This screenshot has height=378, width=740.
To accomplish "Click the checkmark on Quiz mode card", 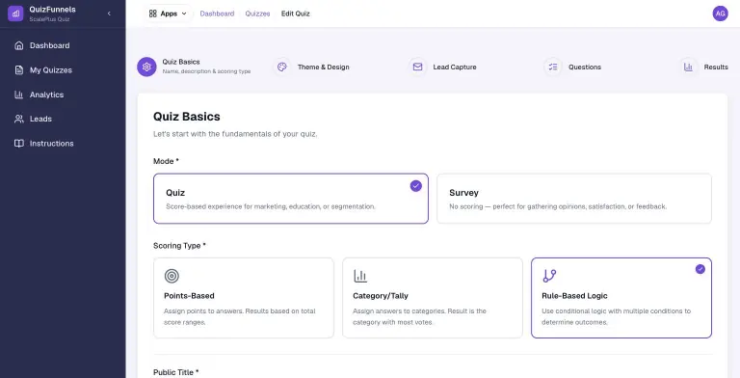I will pos(416,186).
